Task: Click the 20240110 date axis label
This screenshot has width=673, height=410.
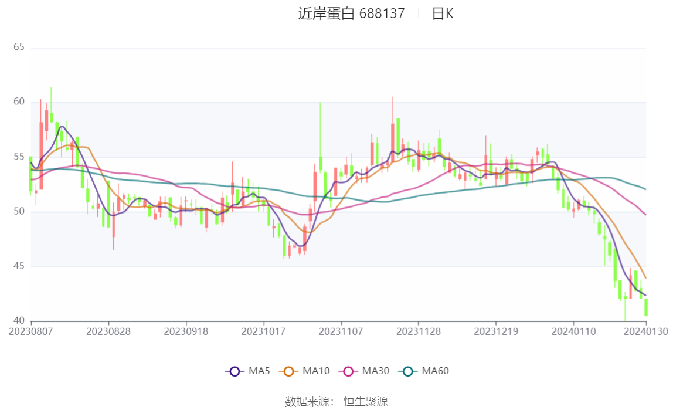Action: [573, 331]
